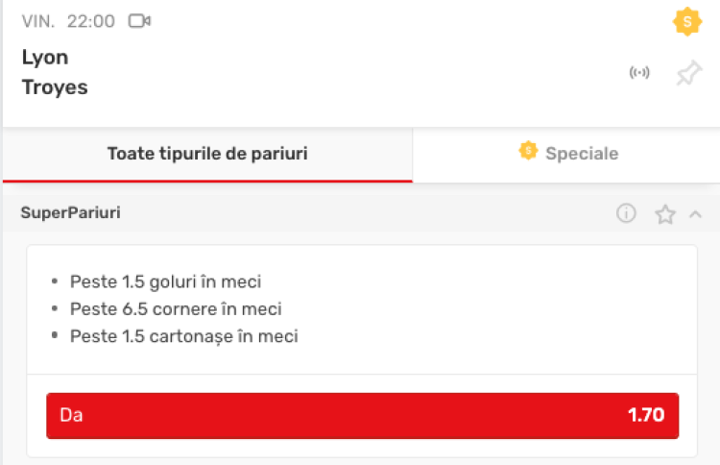Select the Peste 6.5 cornere în meci line
The width and height of the screenshot is (720, 465).
pyautogui.click(x=176, y=309)
